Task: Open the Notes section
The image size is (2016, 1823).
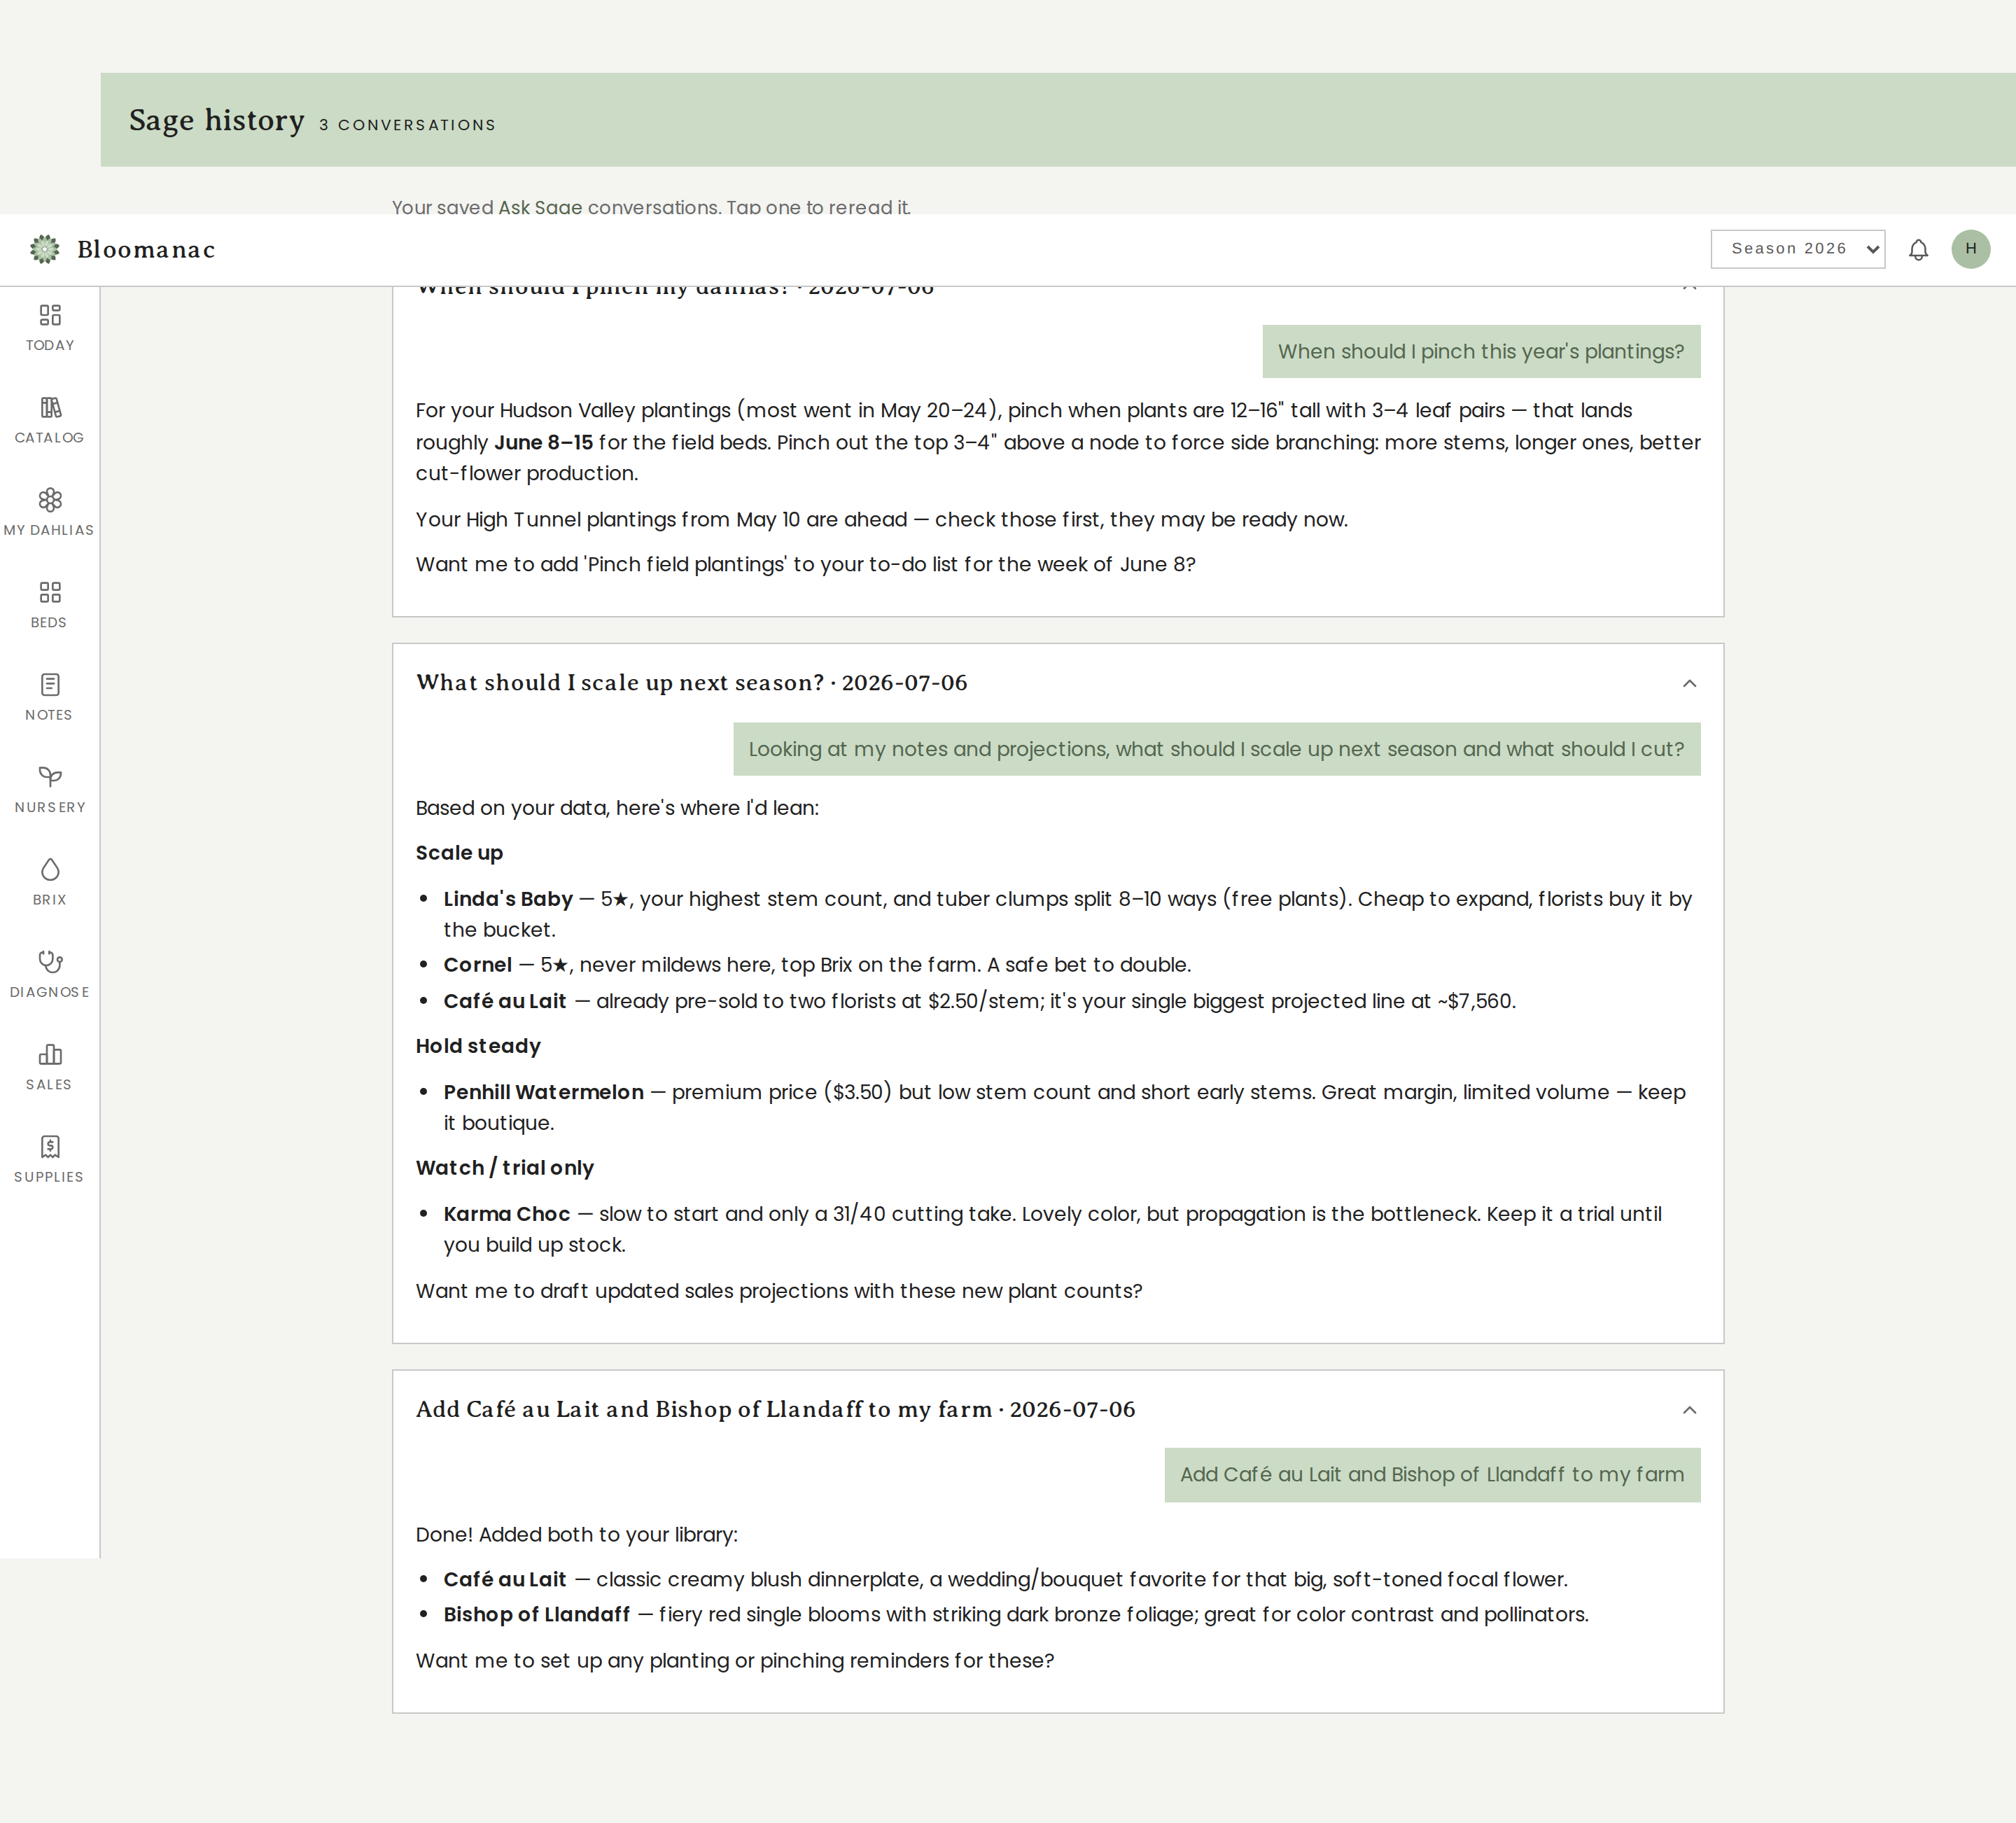Action: click(50, 698)
